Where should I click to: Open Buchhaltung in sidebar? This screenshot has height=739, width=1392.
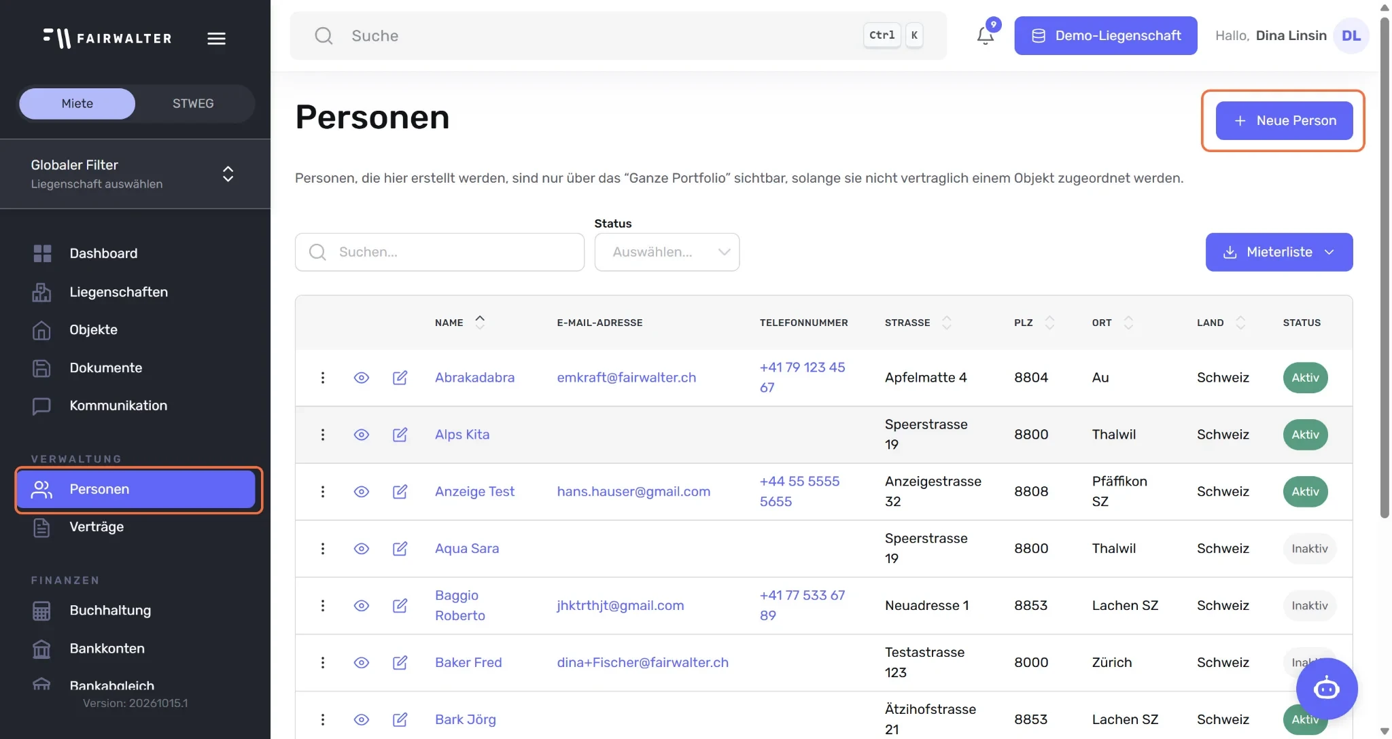(x=110, y=611)
